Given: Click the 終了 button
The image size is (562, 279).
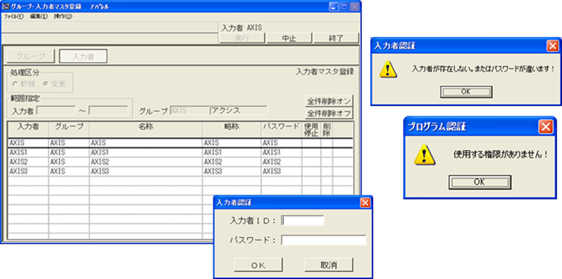Looking at the screenshot, I should pos(336,39).
